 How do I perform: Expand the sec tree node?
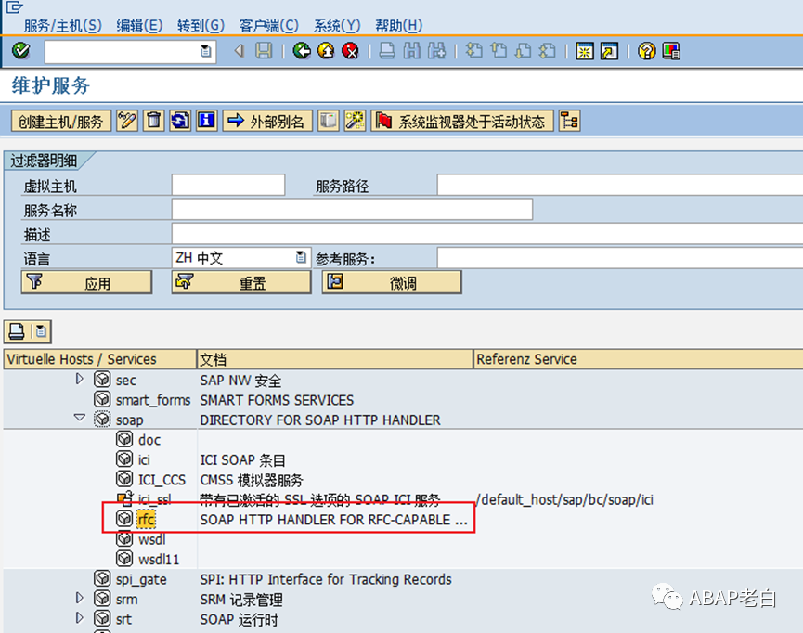(x=79, y=378)
